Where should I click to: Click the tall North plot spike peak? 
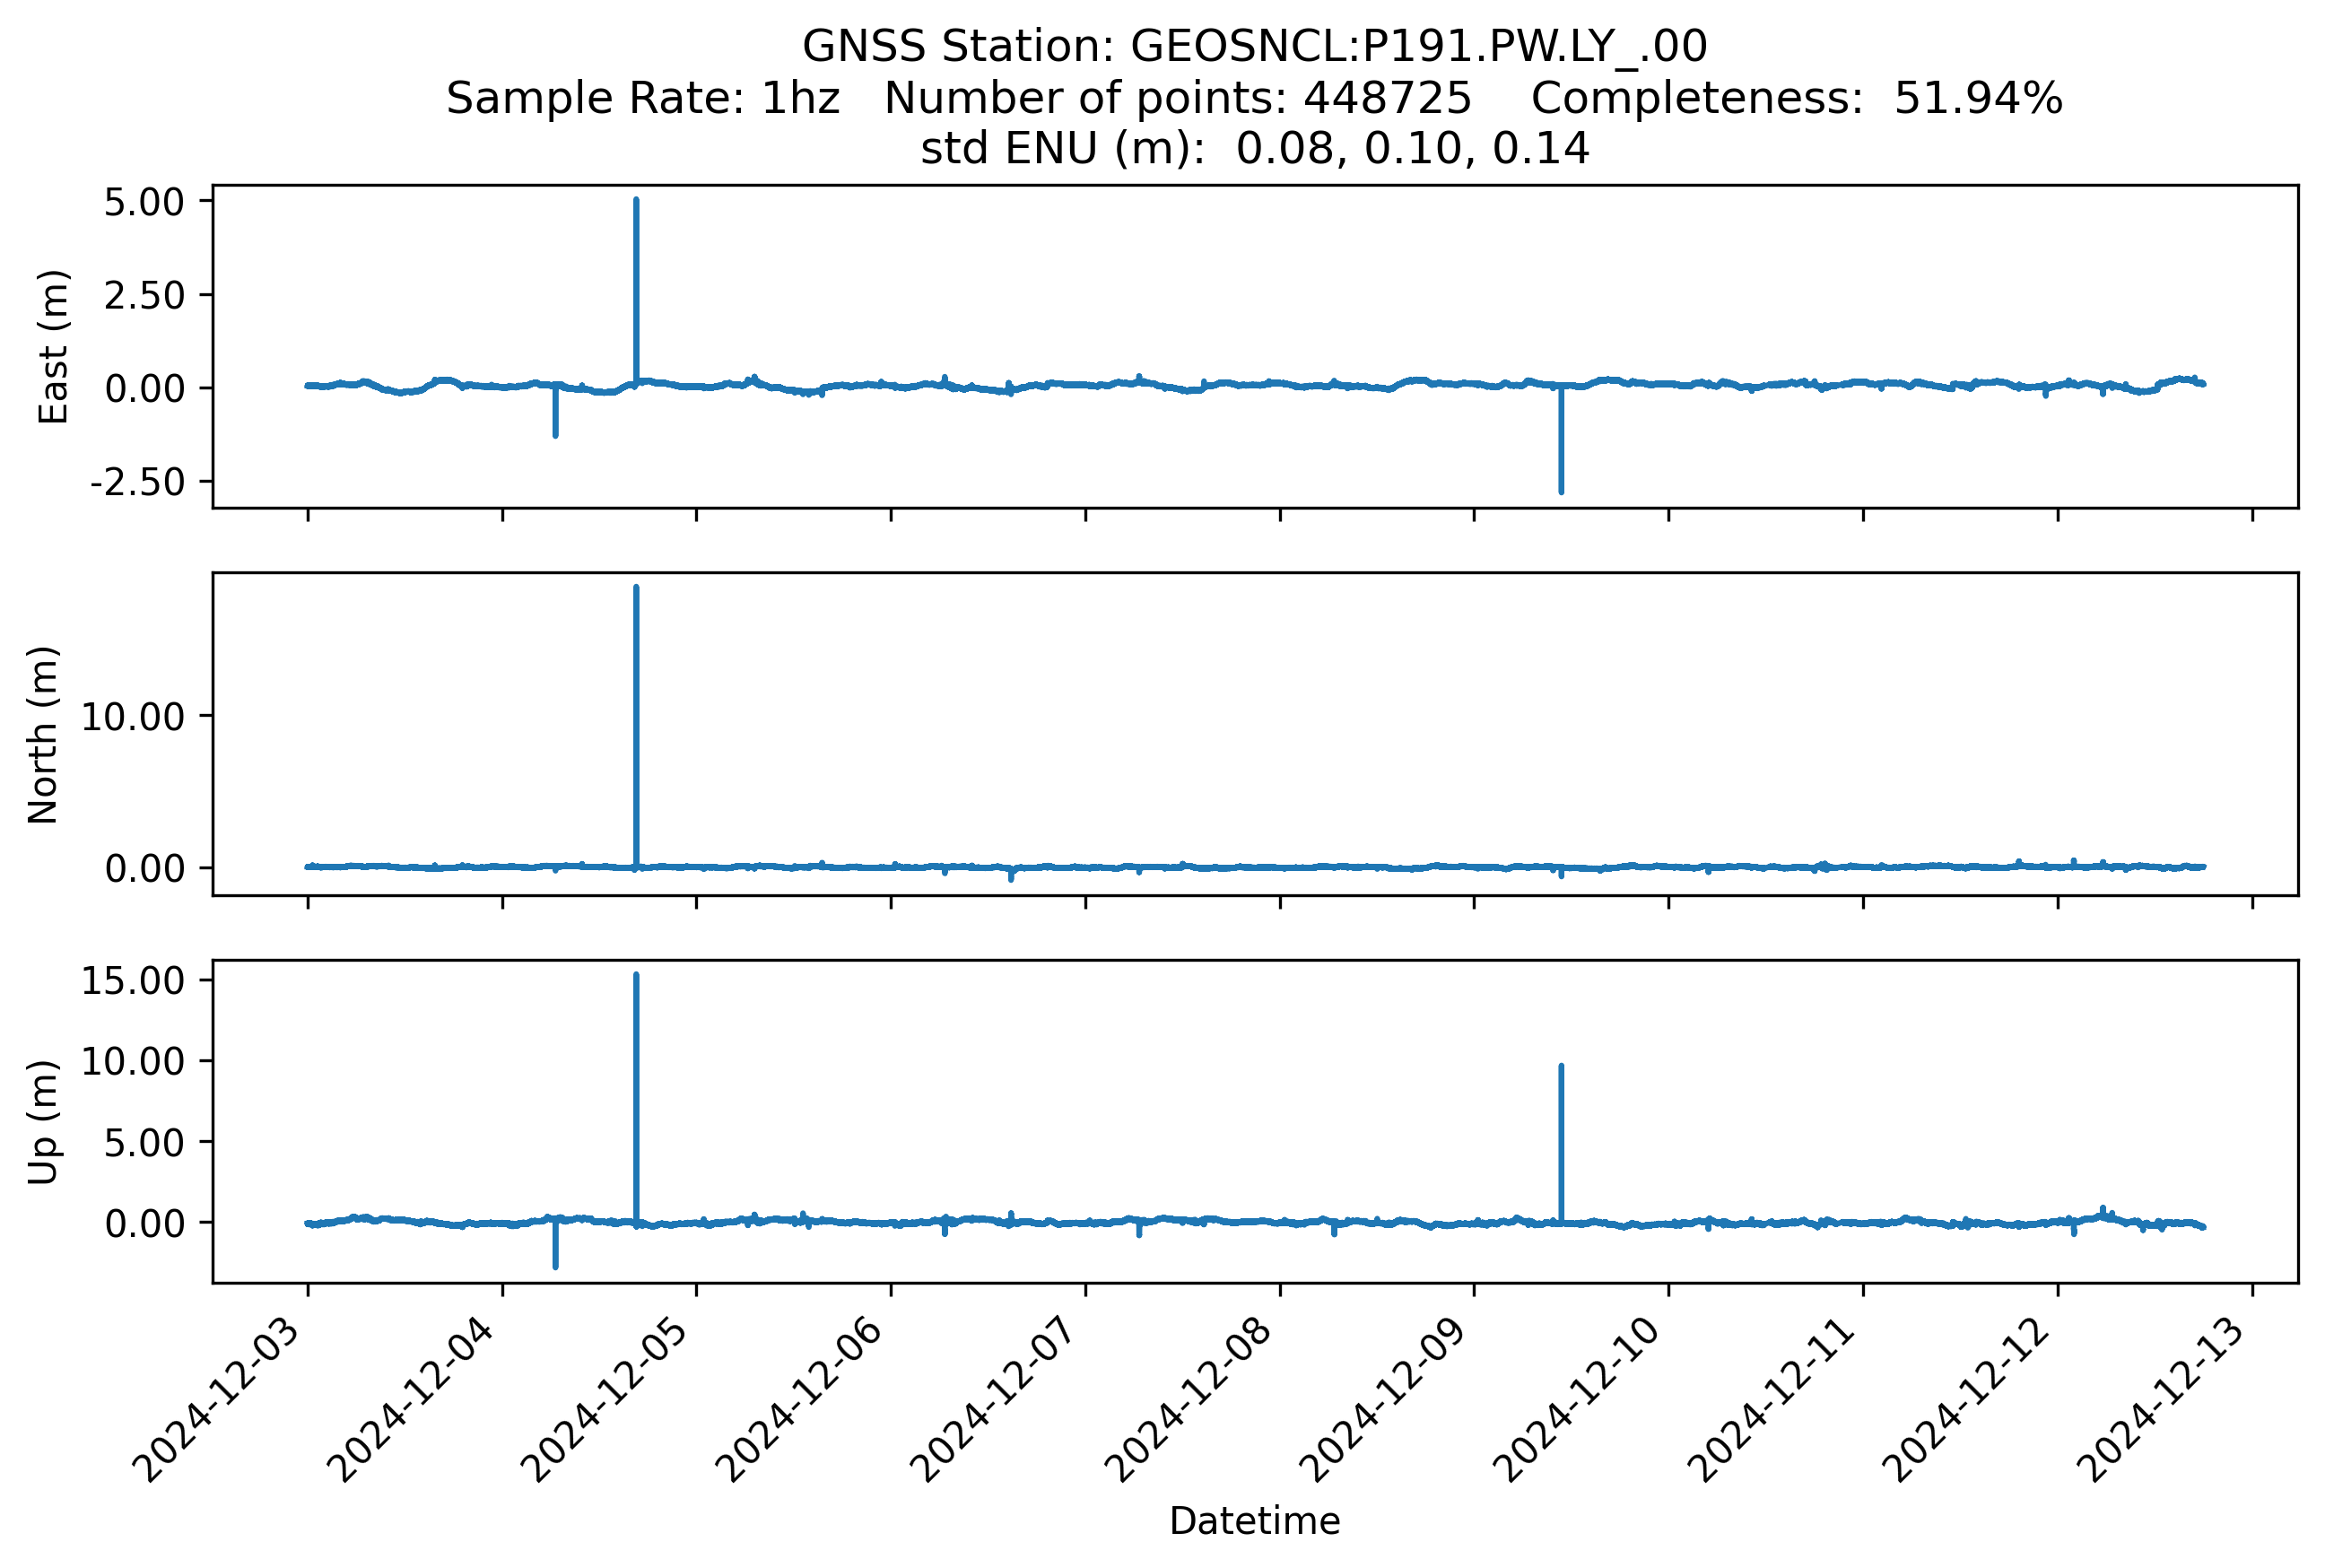(636, 592)
